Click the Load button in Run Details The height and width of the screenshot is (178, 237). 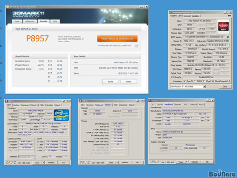point(111,81)
